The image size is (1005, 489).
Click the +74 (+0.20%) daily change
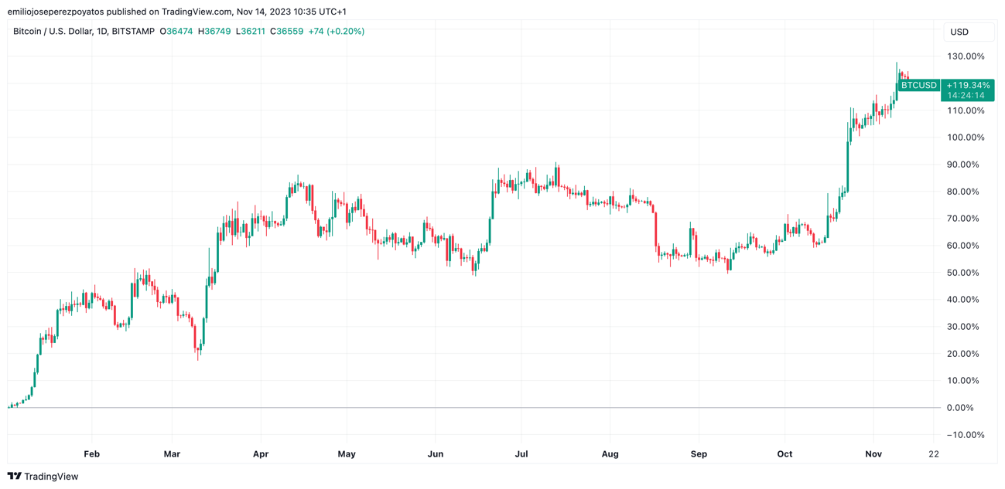click(336, 32)
